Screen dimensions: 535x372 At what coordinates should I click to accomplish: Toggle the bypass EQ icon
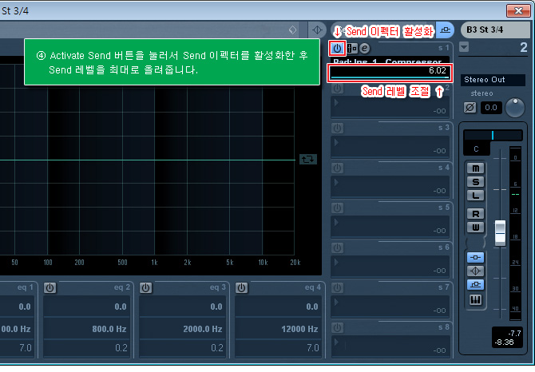476,271
